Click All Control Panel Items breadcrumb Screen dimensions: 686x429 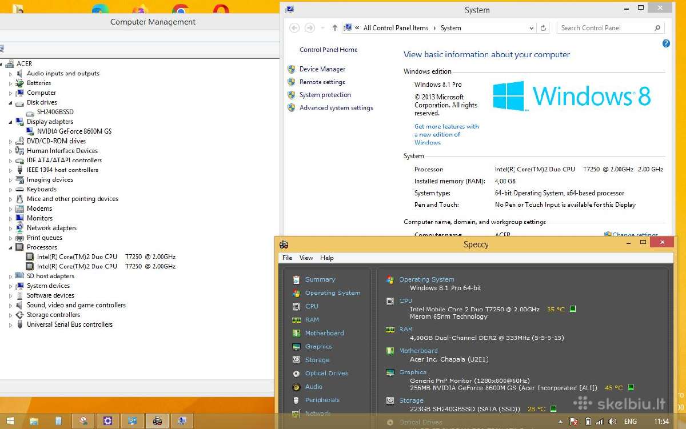coord(396,27)
